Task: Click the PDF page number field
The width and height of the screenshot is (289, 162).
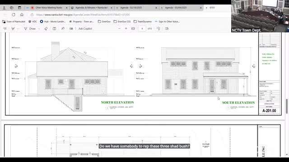Action: pyautogui.click(x=142, y=29)
